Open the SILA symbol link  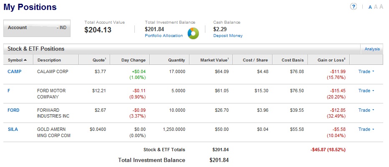click(x=13, y=129)
